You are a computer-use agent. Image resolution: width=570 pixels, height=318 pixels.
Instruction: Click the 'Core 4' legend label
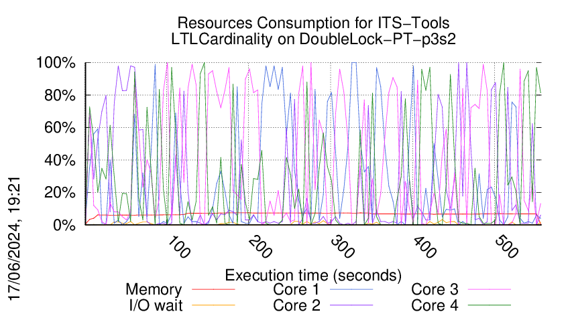click(x=435, y=305)
